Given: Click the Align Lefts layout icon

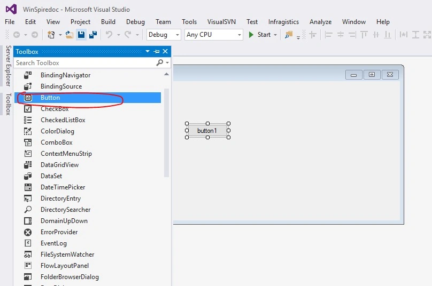Looking at the screenshot, I should (328, 35).
